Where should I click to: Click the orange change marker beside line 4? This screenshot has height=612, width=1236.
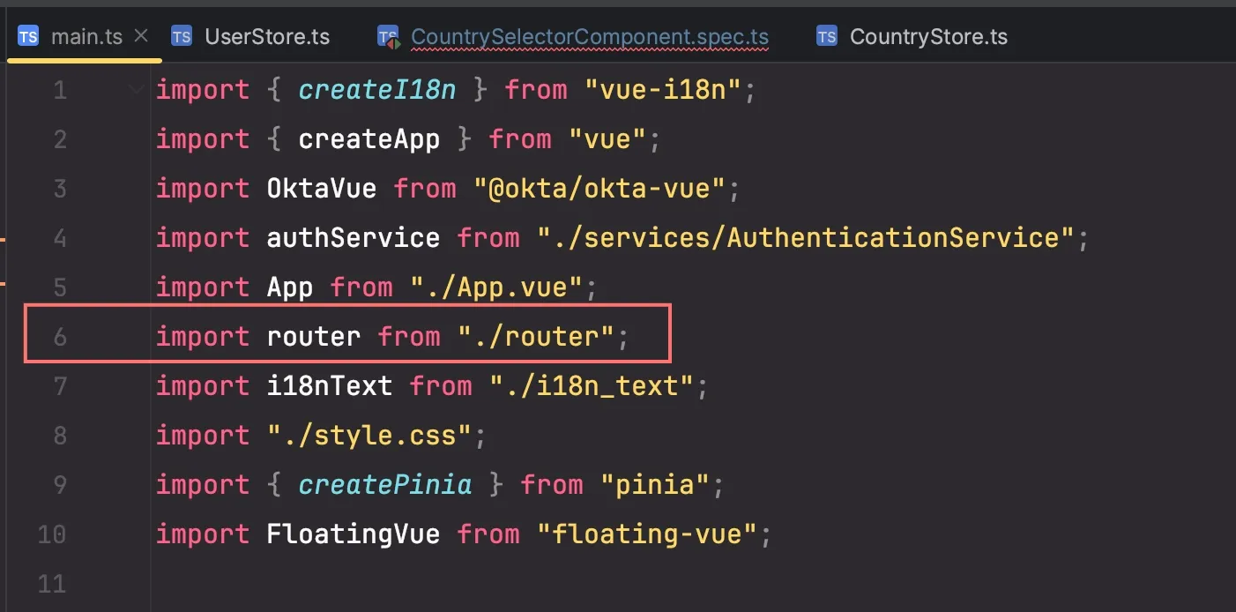(4, 239)
